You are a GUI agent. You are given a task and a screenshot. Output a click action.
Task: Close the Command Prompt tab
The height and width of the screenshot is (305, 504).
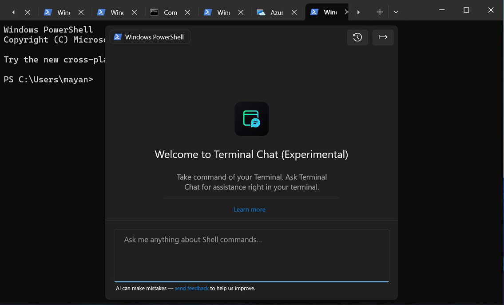[x=188, y=12]
